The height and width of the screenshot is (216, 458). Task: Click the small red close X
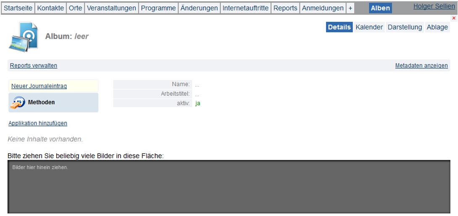[x=453, y=18]
